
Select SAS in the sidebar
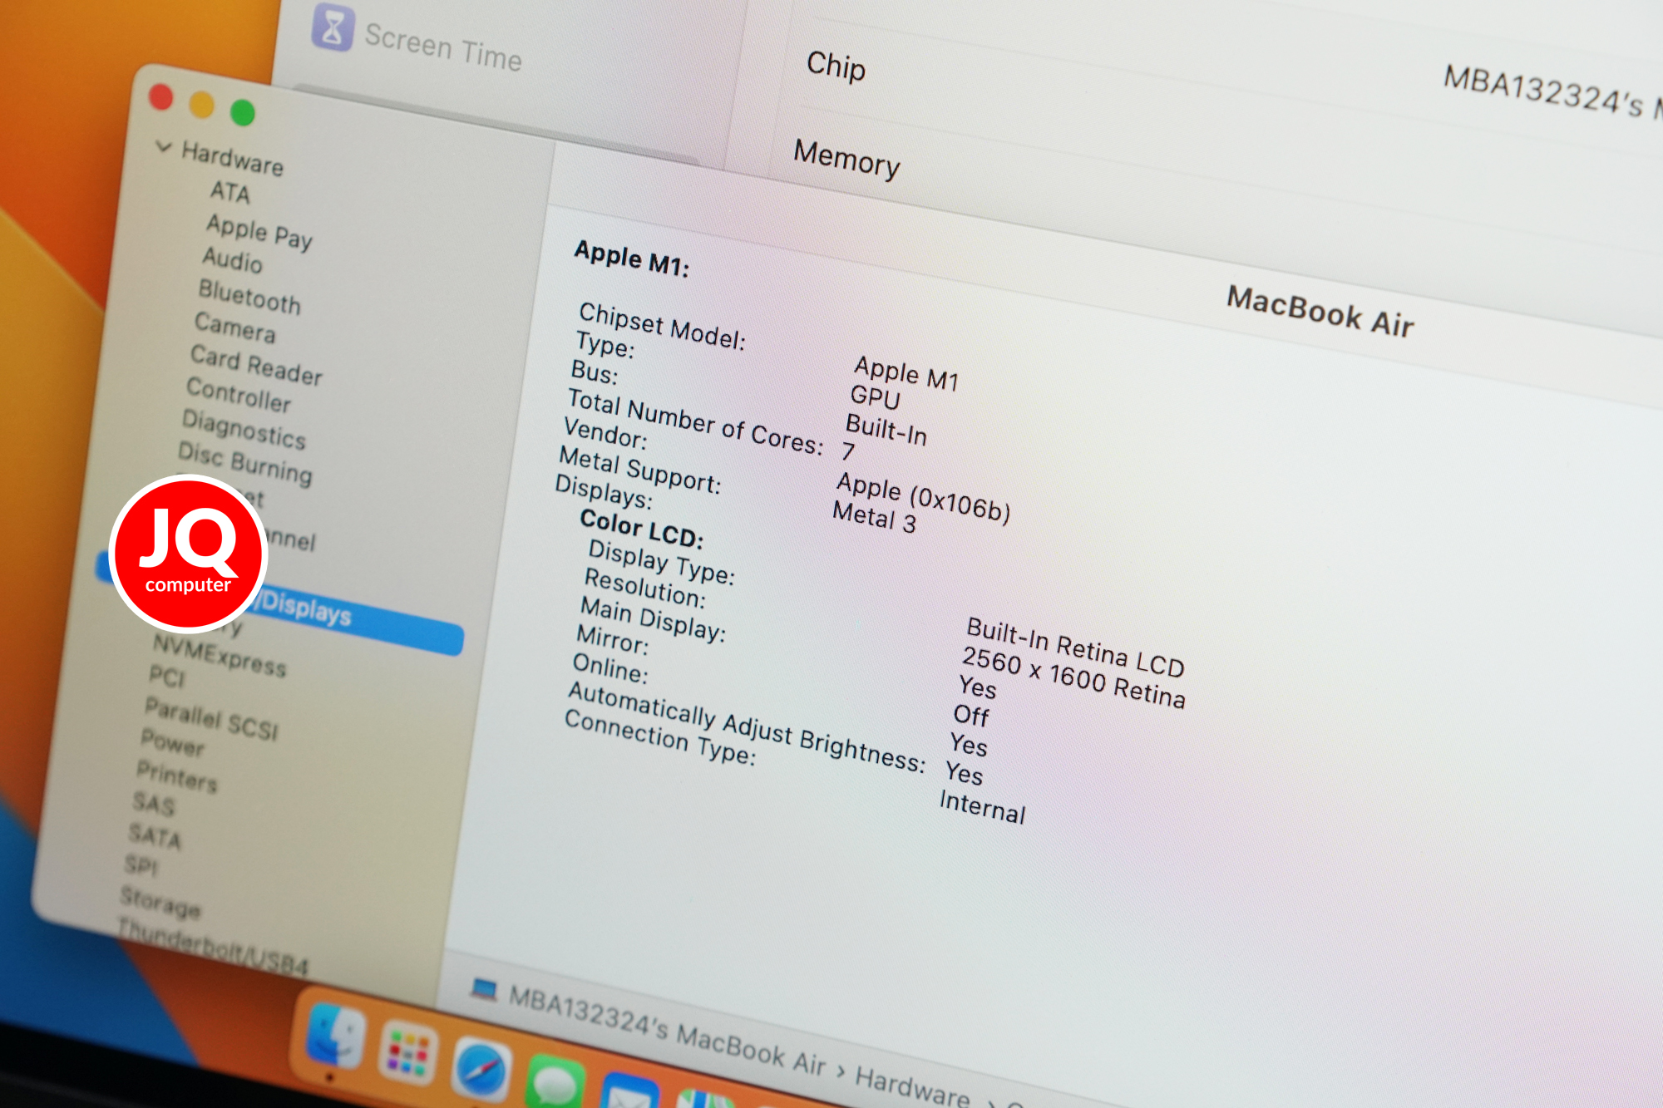[154, 804]
